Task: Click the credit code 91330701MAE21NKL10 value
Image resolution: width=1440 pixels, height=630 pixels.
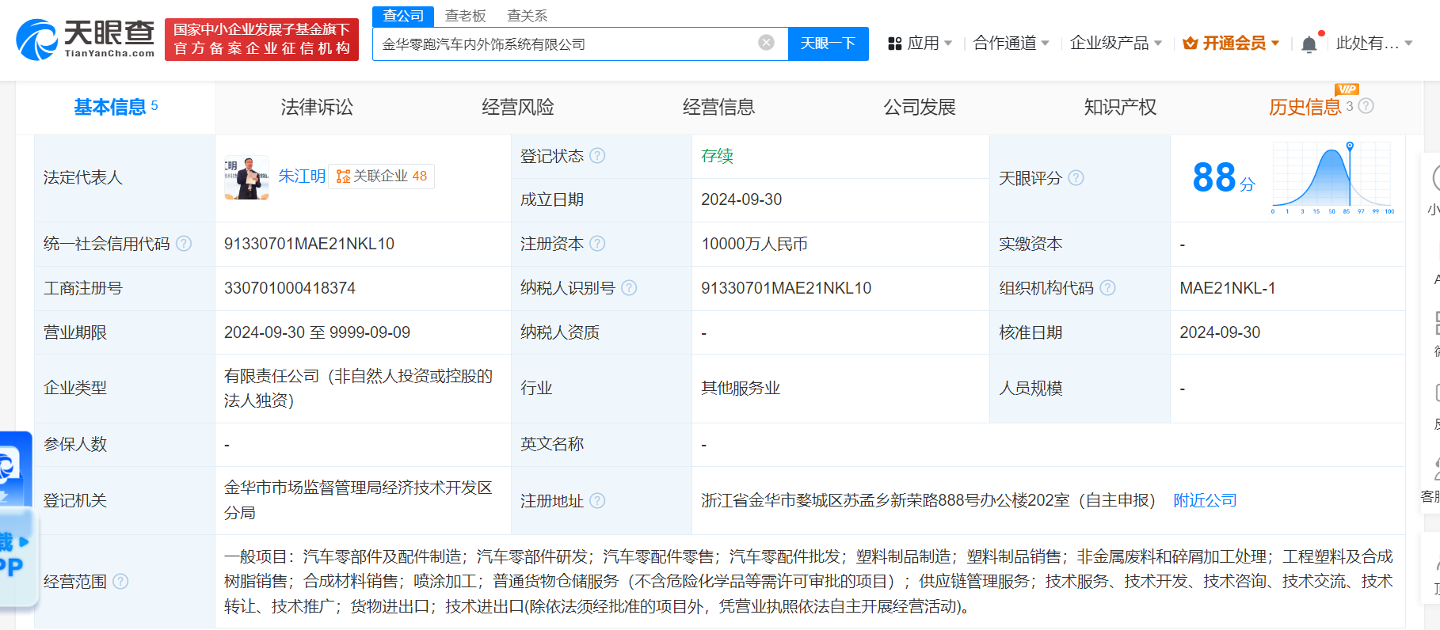Action: point(309,244)
